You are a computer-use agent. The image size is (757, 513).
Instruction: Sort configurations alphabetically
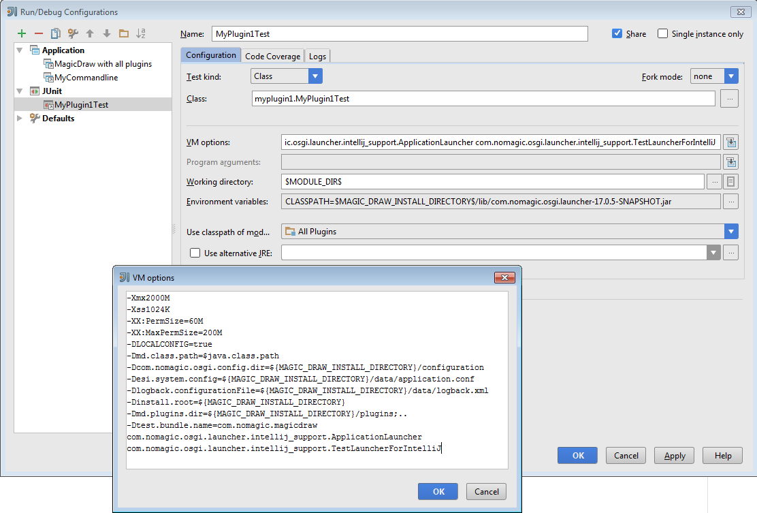[x=141, y=33]
